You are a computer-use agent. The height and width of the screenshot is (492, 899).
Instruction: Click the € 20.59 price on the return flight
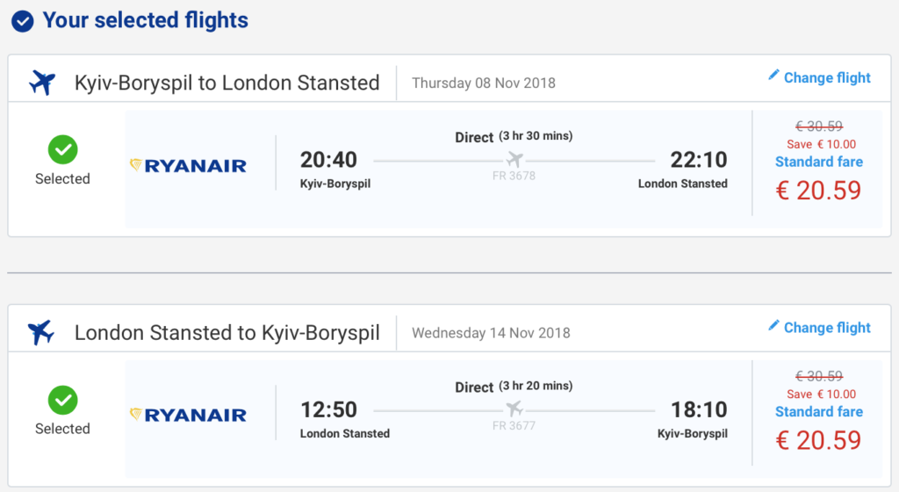(x=818, y=440)
